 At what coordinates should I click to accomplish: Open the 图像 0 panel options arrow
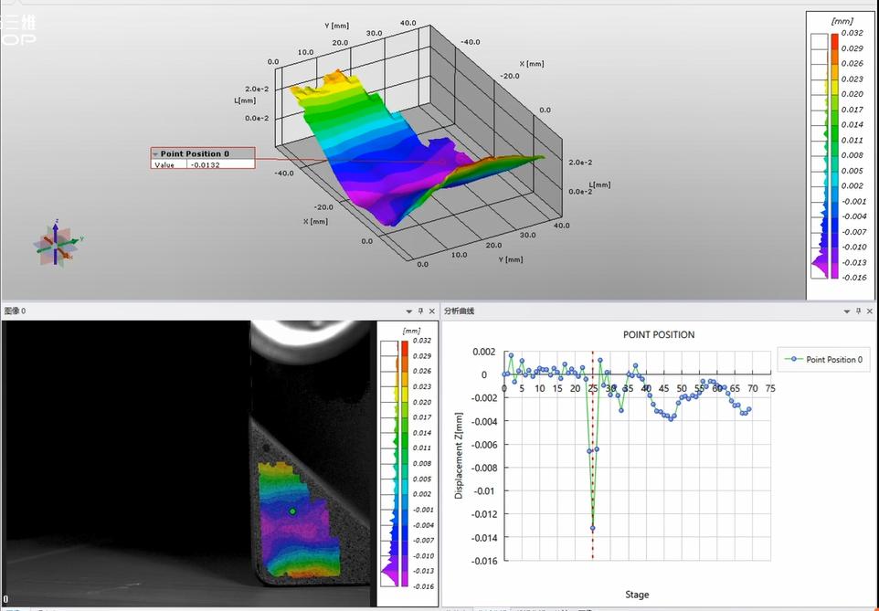[408, 311]
